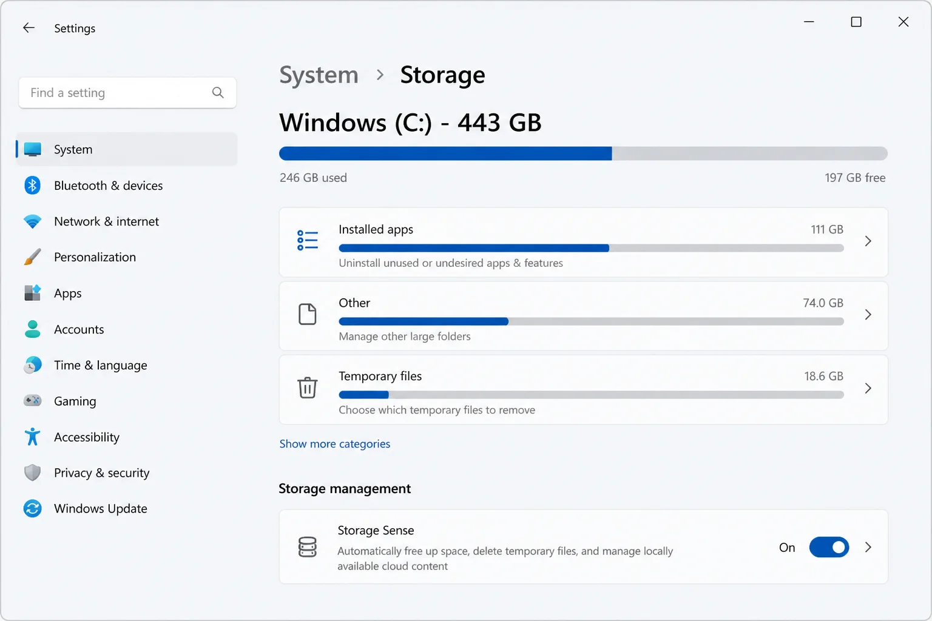932x621 pixels.
Task: Click the Apps sidebar icon
Action: pyautogui.click(x=33, y=293)
